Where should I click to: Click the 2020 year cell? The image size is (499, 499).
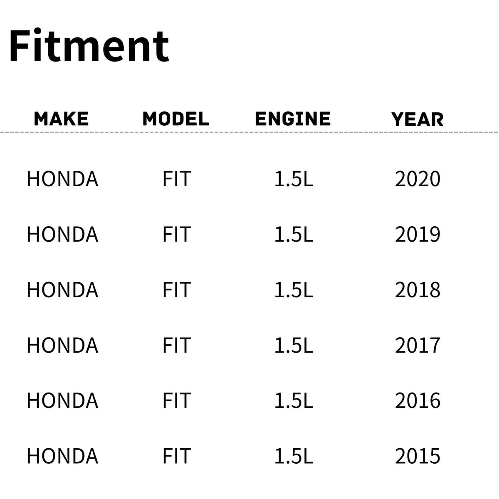pyautogui.click(x=417, y=179)
